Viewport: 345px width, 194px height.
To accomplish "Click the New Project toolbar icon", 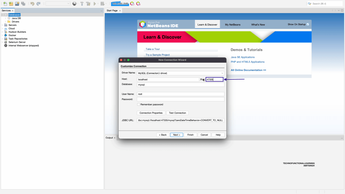I will point(11,4).
